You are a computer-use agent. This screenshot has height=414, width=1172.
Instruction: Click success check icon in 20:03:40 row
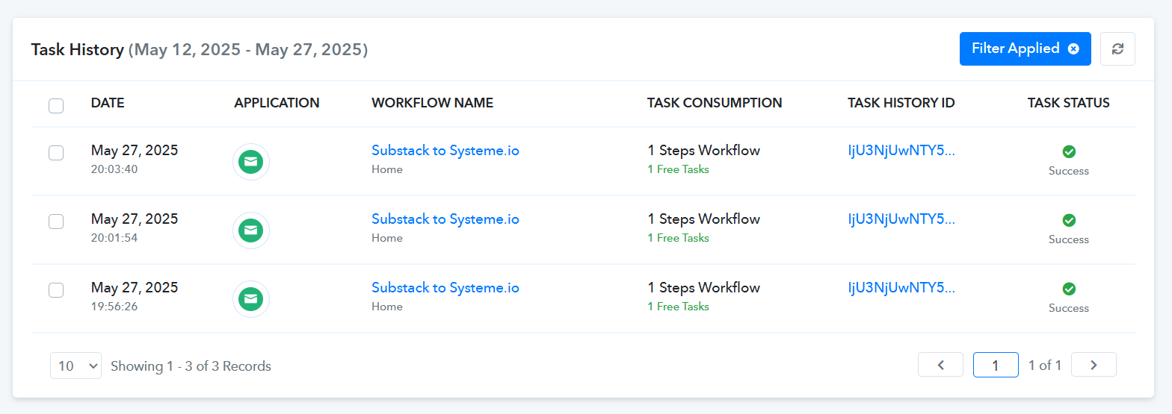coord(1069,151)
